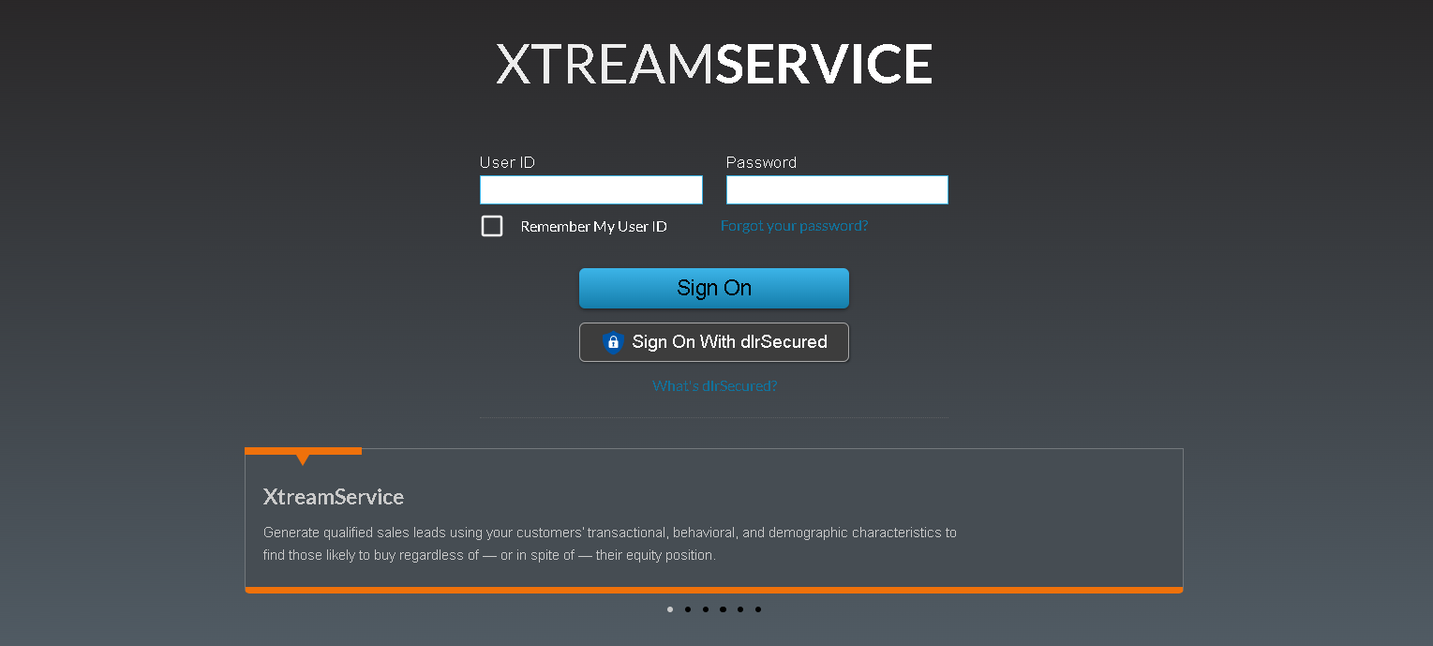The image size is (1433, 646).
Task: Tick the Remember My User ID checkbox
Action: coord(492,226)
